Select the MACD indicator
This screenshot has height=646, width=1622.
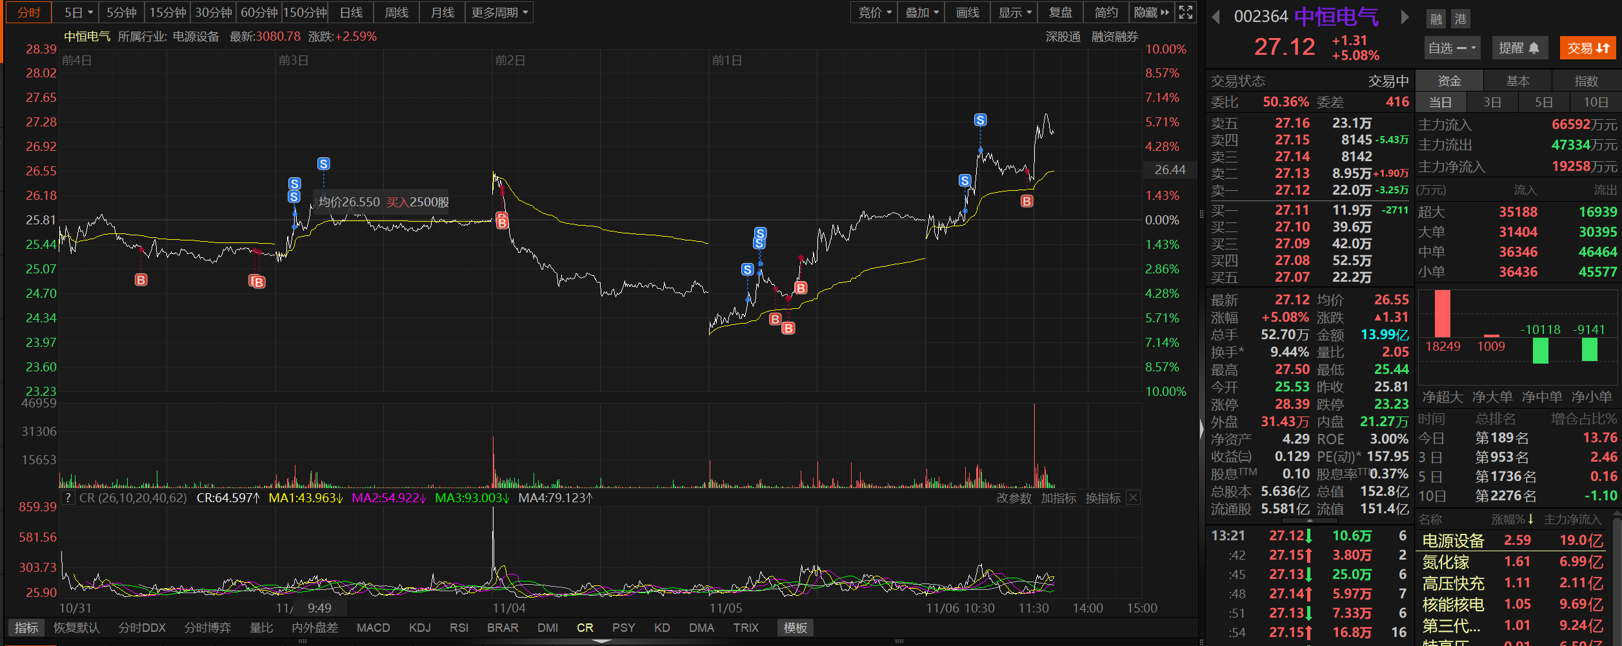pyautogui.click(x=374, y=627)
